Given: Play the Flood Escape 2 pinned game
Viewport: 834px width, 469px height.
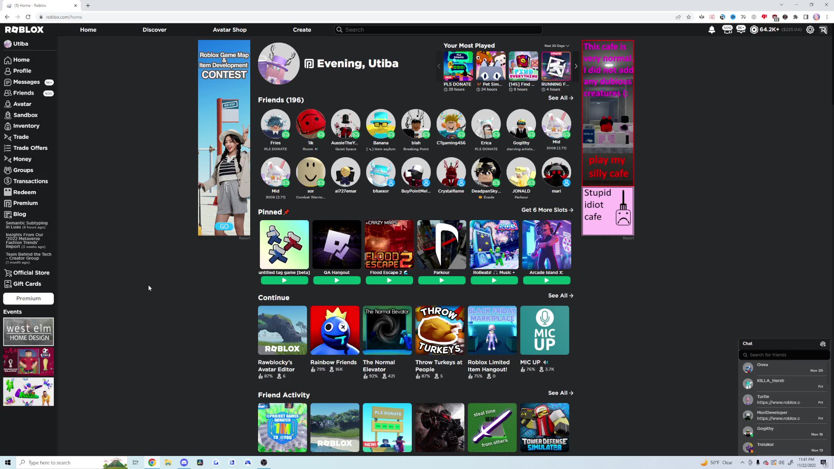Looking at the screenshot, I should pyautogui.click(x=389, y=281).
